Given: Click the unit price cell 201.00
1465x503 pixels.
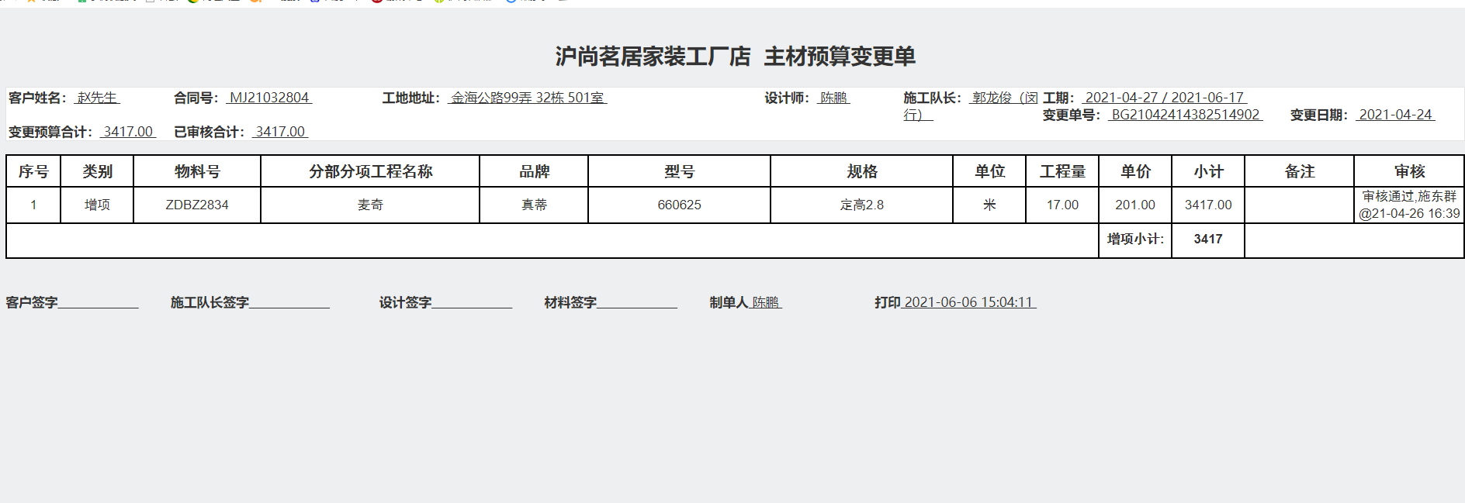Looking at the screenshot, I should point(1135,205).
